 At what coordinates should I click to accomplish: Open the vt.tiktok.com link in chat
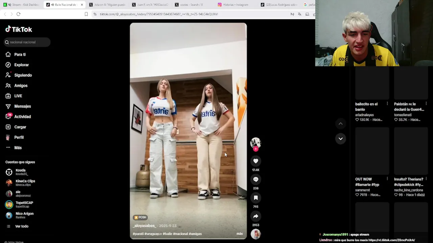tap(392, 240)
